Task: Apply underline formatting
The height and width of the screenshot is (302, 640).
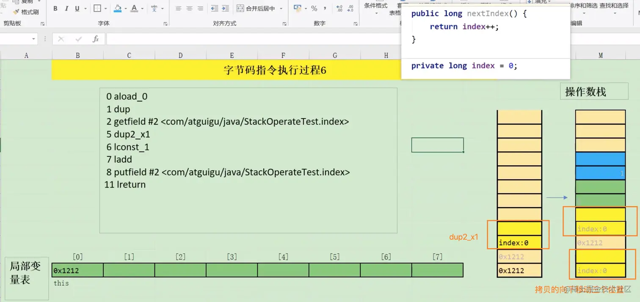Action: [x=77, y=8]
